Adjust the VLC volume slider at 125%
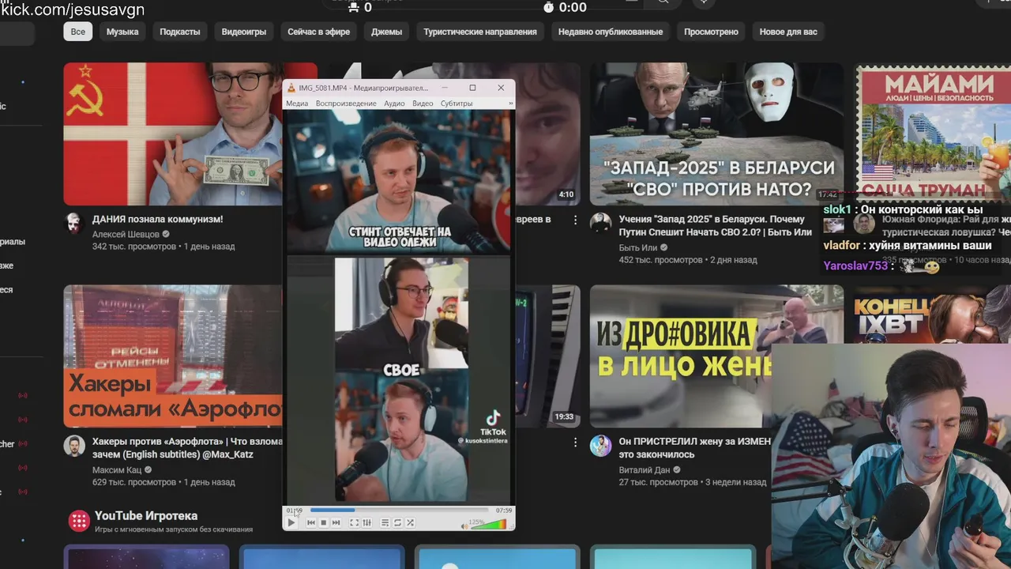Viewport: 1011px width, 569px height. pos(489,524)
